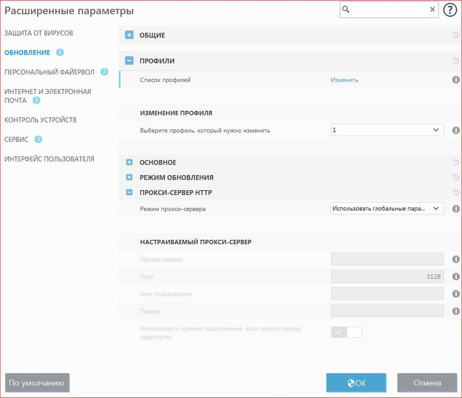
Task: Click the НАСТРАИВАЕМЫЙ ПРОКСИ-СЕРВЕР heading
Action: click(196, 242)
